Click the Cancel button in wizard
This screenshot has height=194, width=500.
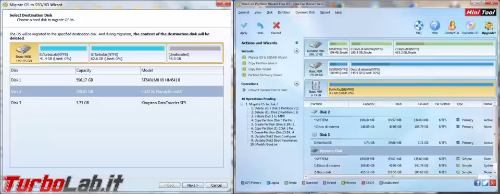[217, 185]
